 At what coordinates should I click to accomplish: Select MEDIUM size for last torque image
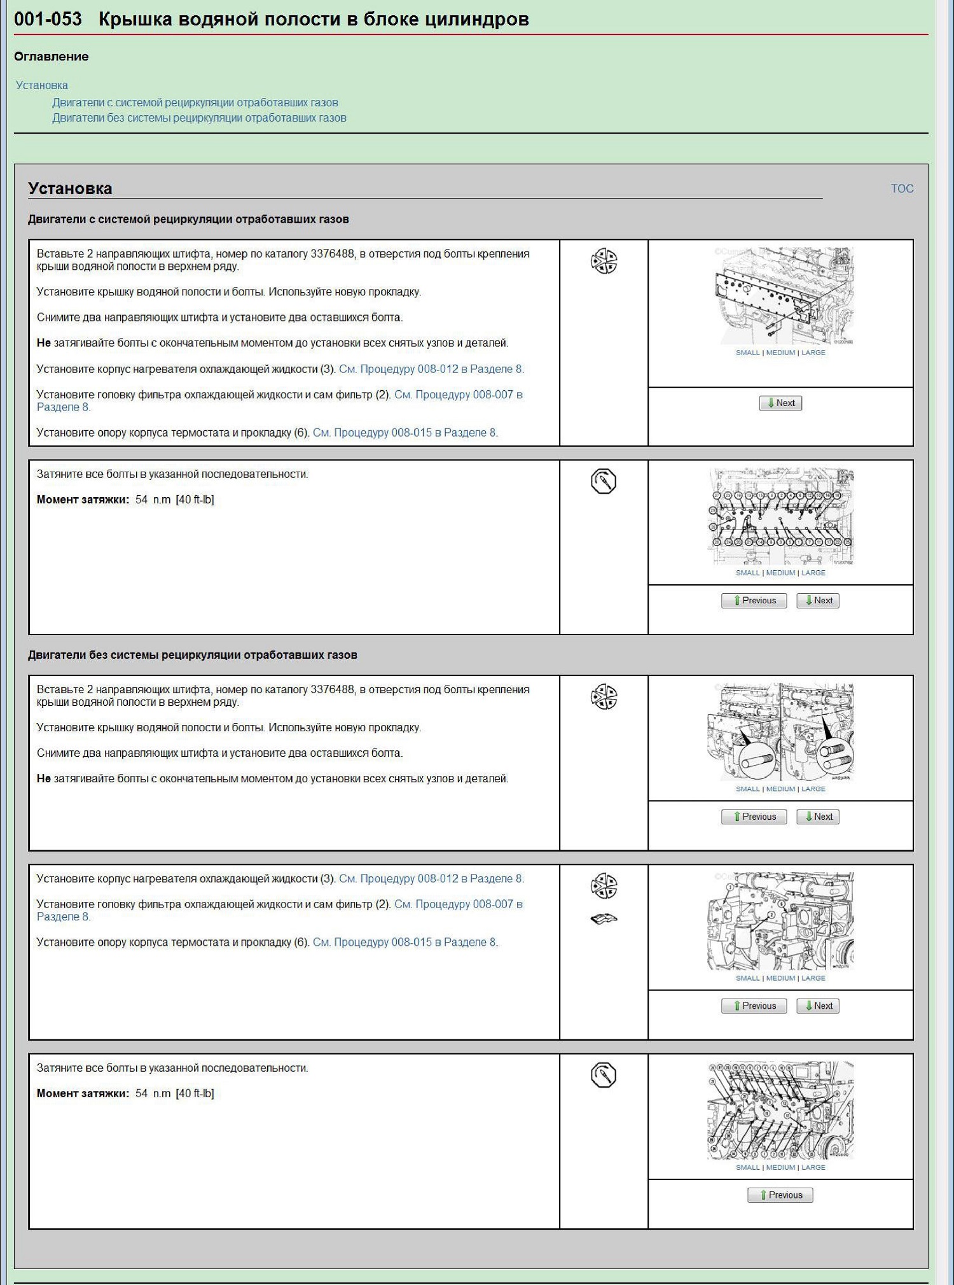780,1167
